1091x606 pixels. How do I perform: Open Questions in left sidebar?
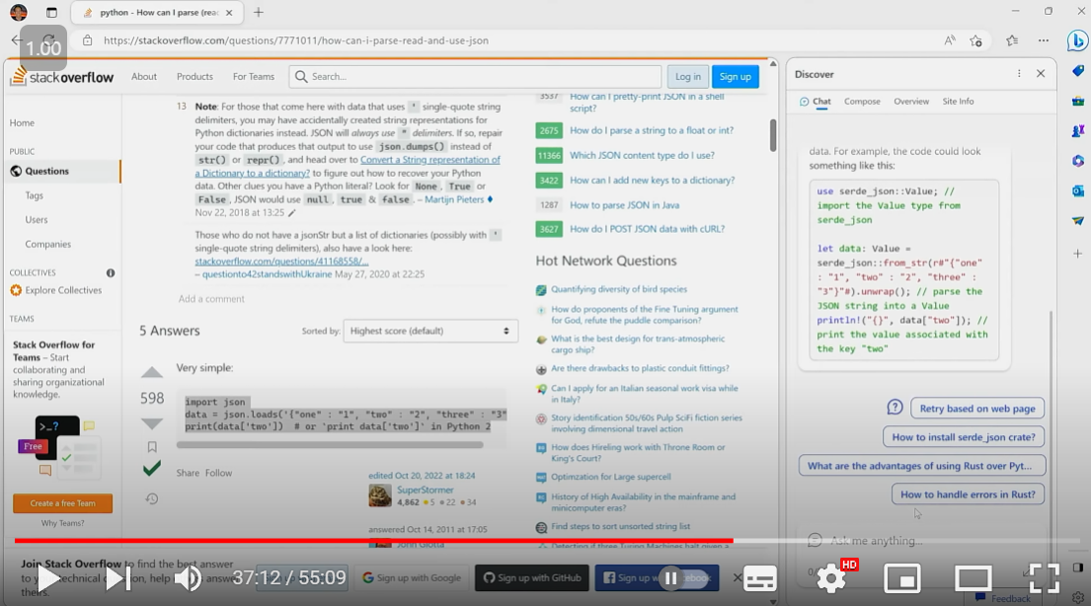click(x=46, y=171)
